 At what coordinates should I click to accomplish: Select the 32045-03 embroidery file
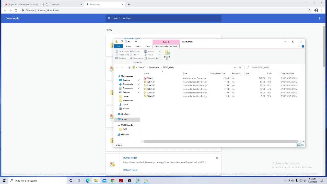click(x=151, y=89)
